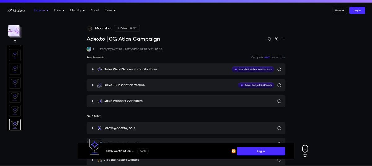This screenshot has height=166, width=372.
Task: Click the Galxe logo
Action: (16, 10)
